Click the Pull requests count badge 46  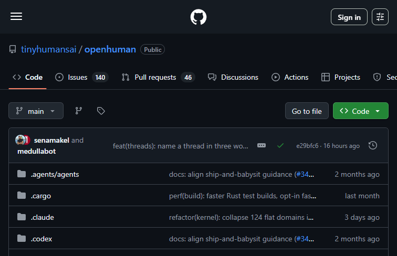point(188,78)
